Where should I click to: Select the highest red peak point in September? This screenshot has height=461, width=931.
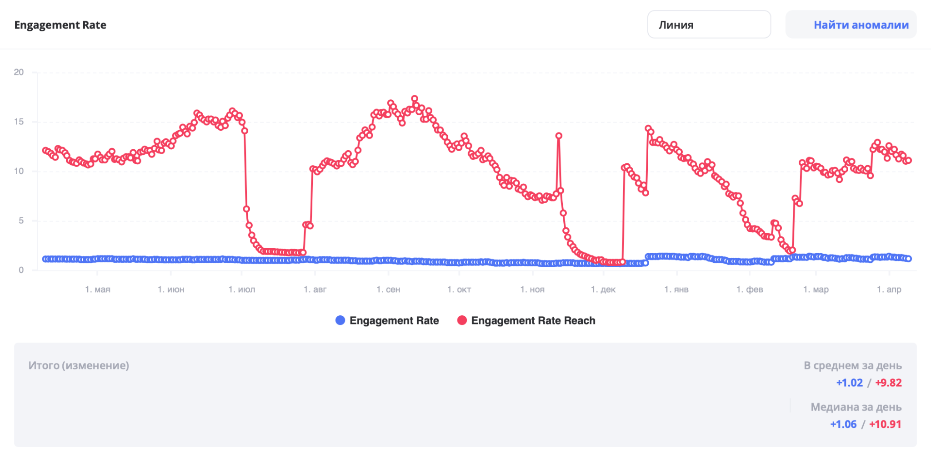point(414,98)
